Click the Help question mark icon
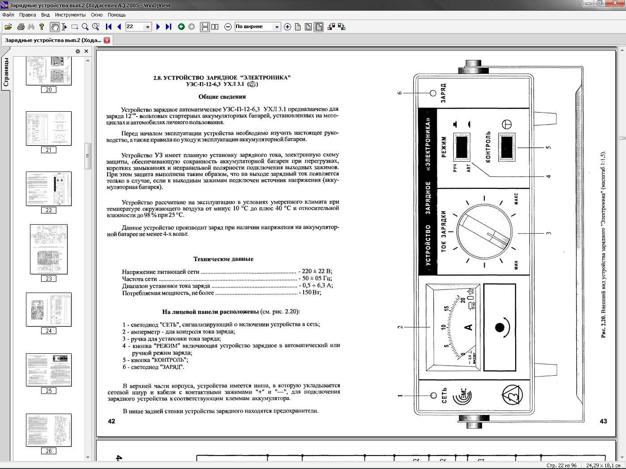This screenshot has width=626, height=469. coord(42,27)
